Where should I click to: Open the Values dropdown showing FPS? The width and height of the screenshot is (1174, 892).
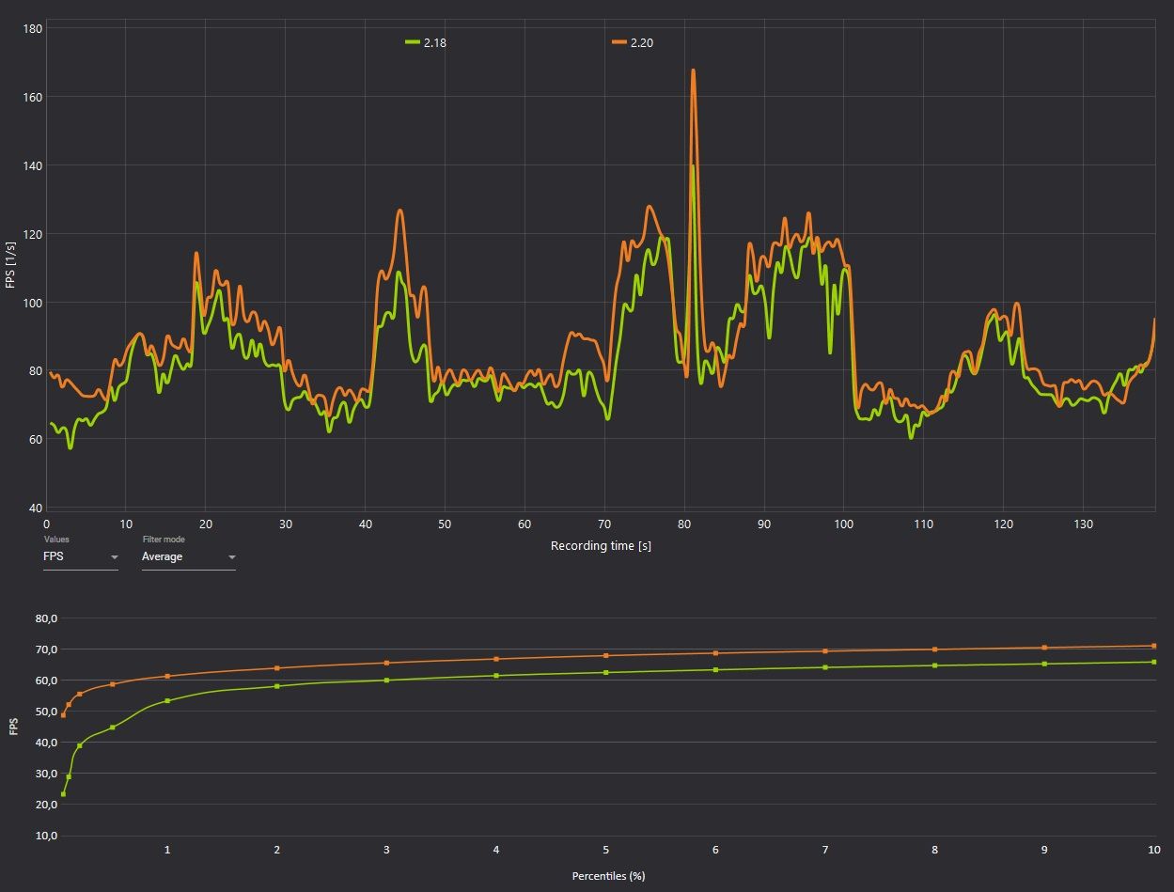click(x=81, y=556)
